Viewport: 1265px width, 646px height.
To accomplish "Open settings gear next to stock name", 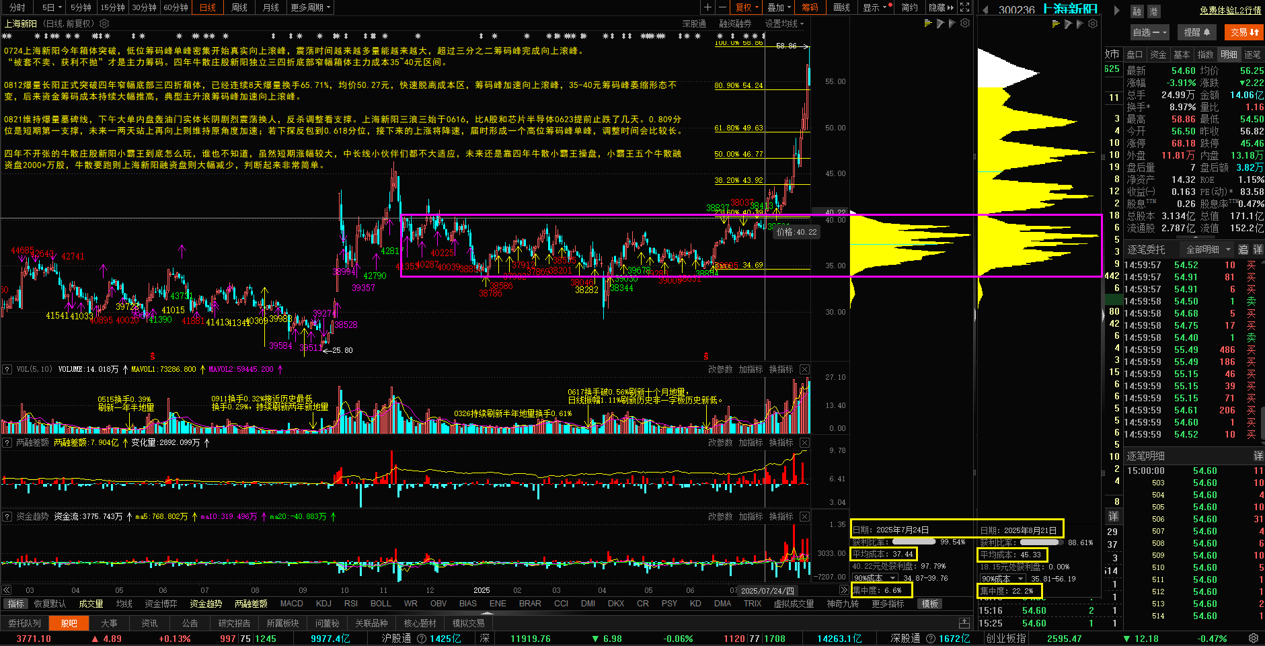I will [104, 24].
